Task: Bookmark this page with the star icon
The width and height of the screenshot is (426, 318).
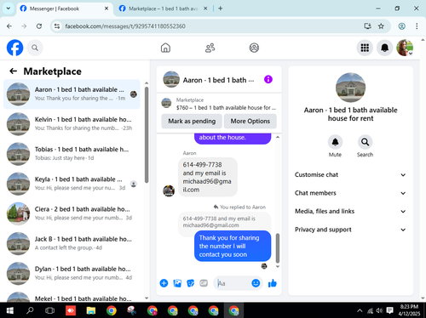Action: (x=381, y=26)
